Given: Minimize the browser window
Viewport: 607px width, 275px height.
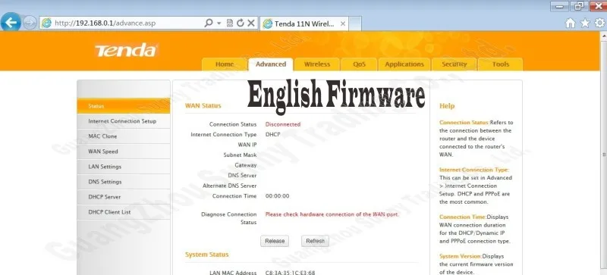Looking at the screenshot, I should [560, 6].
